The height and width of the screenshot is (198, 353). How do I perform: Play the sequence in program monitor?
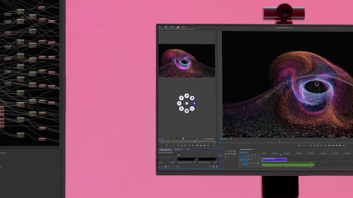tap(318, 145)
